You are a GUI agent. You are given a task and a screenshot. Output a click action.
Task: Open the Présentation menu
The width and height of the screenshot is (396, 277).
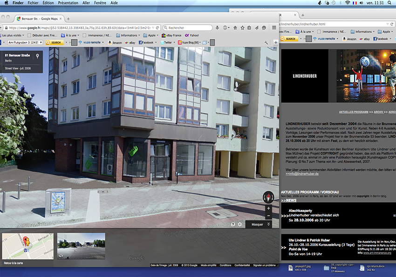[68, 3]
